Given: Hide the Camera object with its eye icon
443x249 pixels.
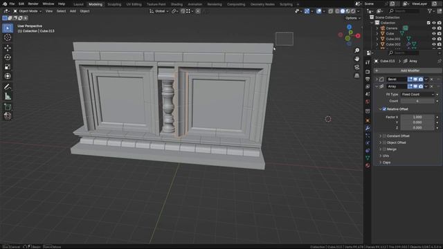Looking at the screenshot, I should click(434, 28).
